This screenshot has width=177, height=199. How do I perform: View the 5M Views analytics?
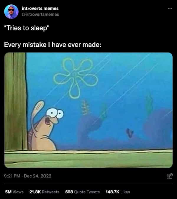14,192
